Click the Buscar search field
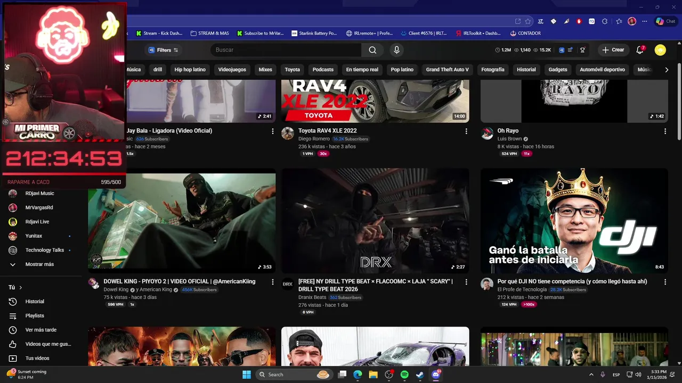The image size is (682, 383). (x=286, y=50)
